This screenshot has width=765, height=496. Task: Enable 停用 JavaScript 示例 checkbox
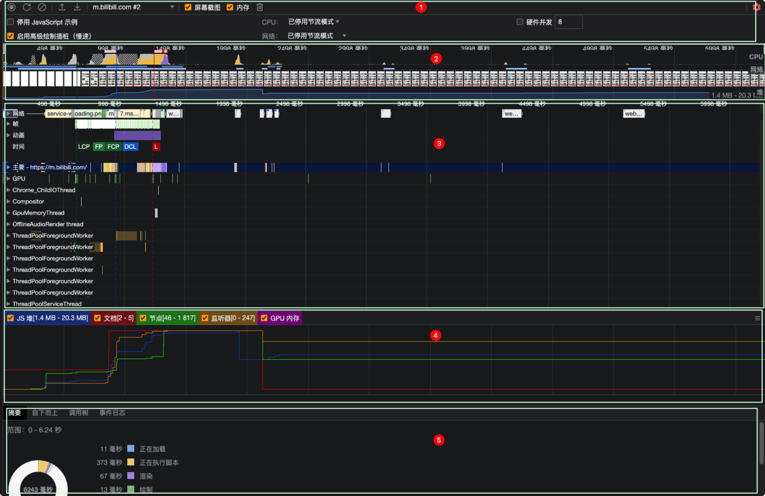tap(10, 22)
